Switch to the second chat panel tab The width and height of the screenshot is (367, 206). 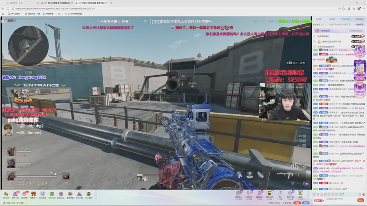coord(332,19)
